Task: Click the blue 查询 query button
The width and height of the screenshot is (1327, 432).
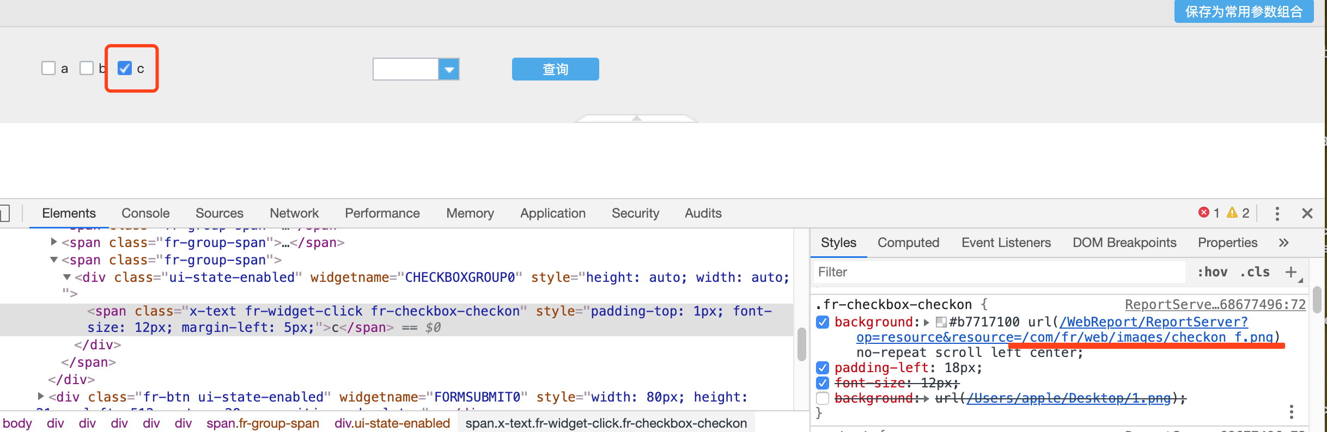Action: (x=555, y=69)
